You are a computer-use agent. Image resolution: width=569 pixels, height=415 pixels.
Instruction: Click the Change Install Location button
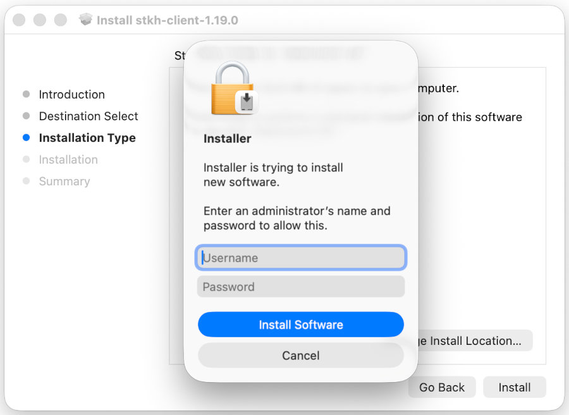point(474,340)
